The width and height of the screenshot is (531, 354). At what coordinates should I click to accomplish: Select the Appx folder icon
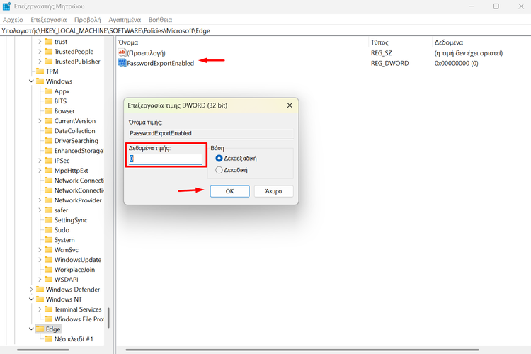coord(48,91)
